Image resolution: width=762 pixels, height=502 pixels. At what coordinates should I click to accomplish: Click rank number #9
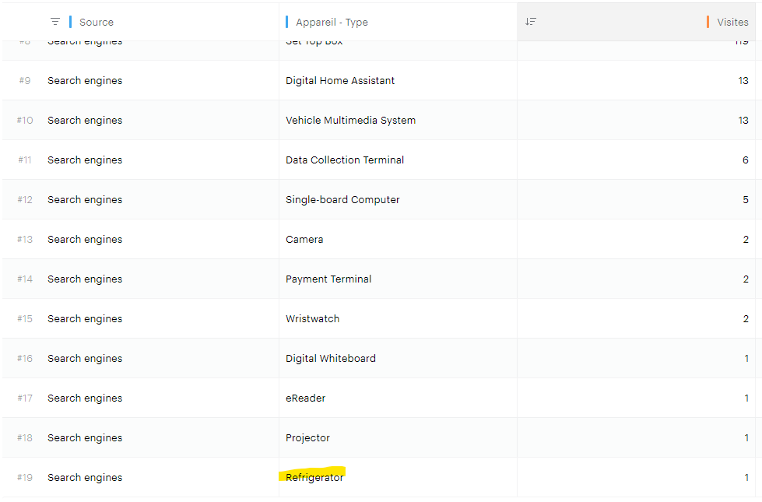[x=25, y=81]
